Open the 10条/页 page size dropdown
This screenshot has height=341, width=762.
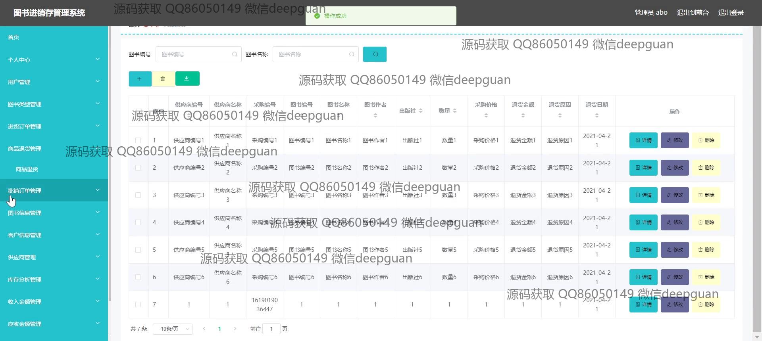point(172,329)
